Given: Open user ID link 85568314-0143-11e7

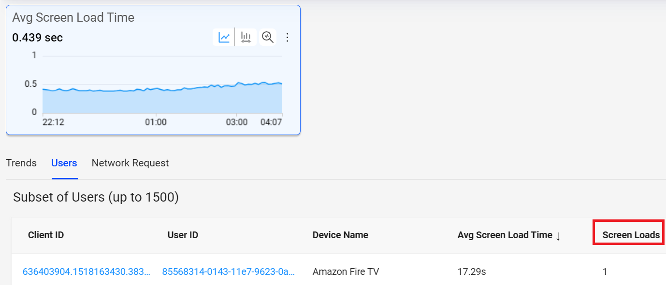Looking at the screenshot, I should [x=229, y=271].
